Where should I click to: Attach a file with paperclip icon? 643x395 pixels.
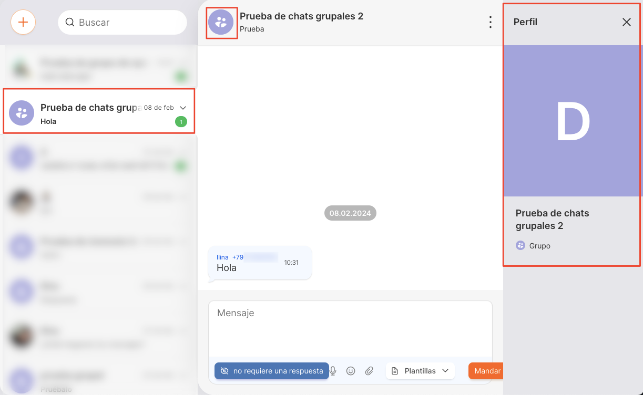(369, 371)
